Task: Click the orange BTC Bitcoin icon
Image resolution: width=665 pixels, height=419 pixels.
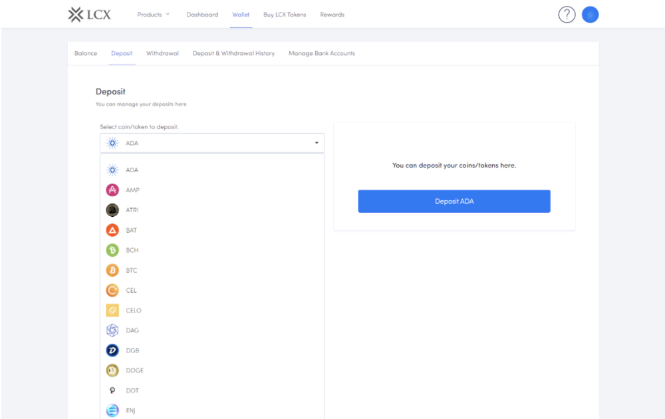Action: [112, 270]
